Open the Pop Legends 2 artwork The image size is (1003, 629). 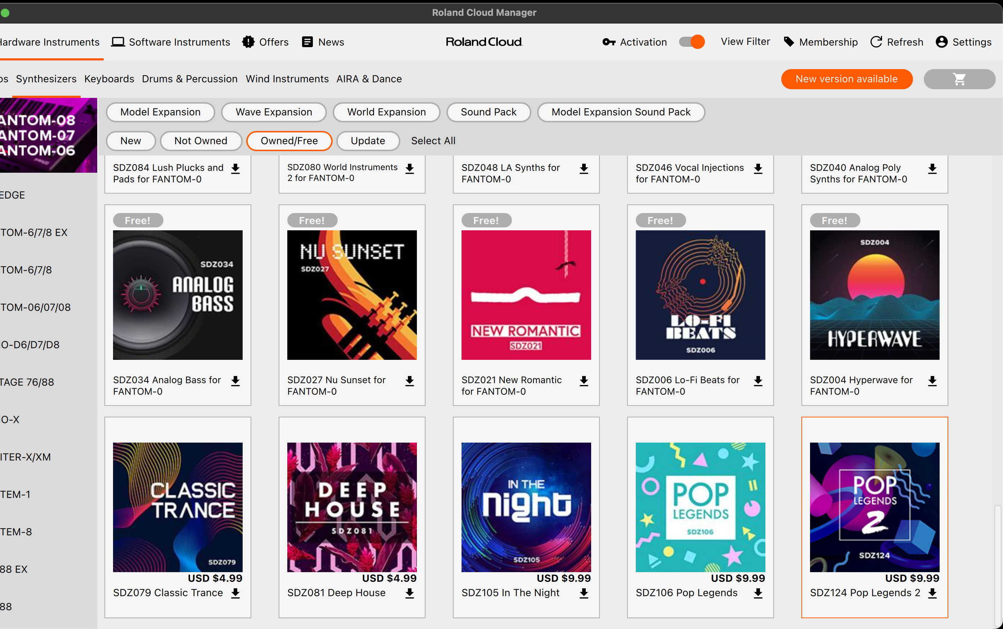click(874, 507)
